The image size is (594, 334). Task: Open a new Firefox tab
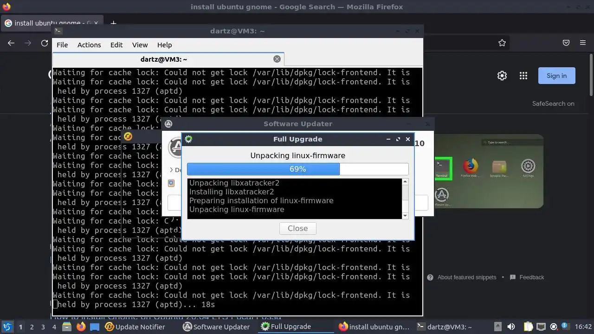[x=113, y=23]
